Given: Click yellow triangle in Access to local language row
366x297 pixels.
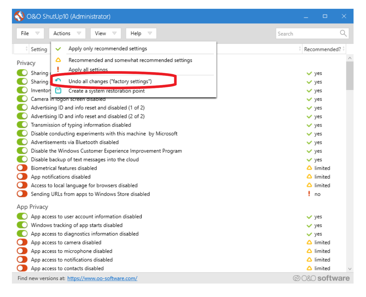Looking at the screenshot, I should point(309,185).
